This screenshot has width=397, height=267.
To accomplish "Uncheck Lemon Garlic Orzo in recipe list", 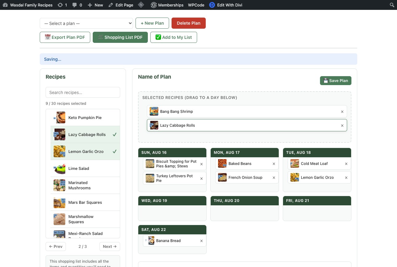I will tap(85, 151).
